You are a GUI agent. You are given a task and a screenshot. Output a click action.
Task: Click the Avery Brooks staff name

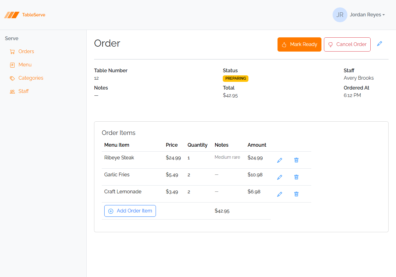tap(359, 78)
